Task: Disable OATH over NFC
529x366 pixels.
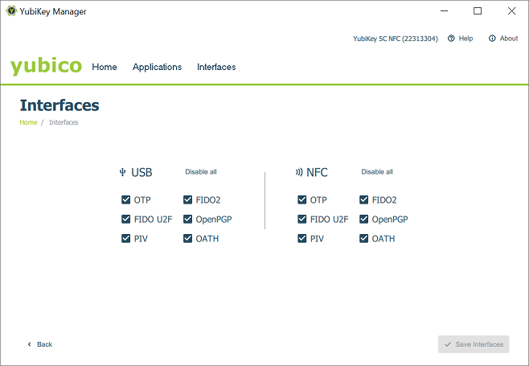Action: click(363, 238)
